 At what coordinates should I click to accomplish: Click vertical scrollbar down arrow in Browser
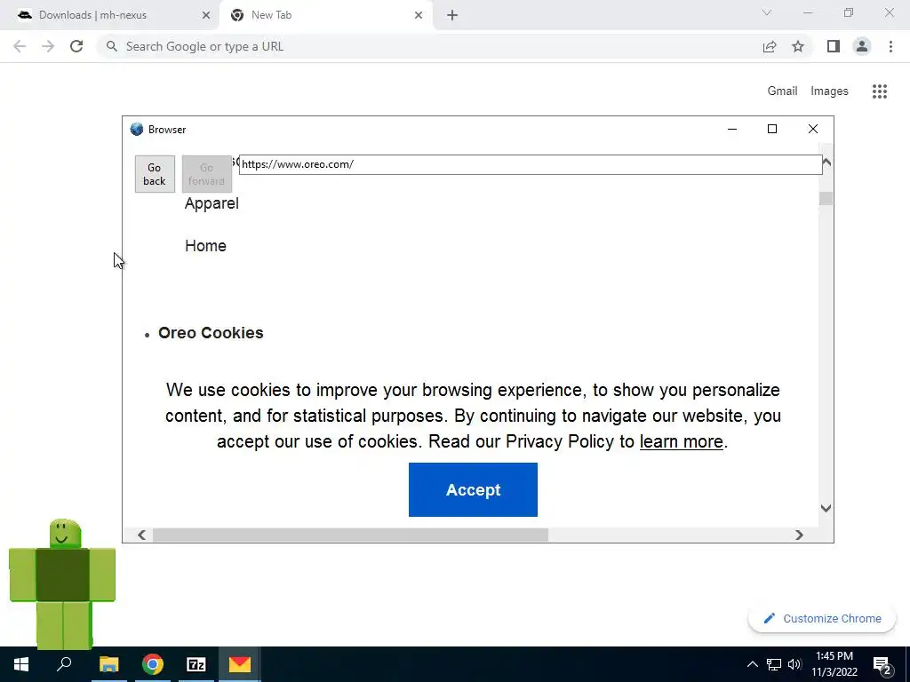coord(826,509)
